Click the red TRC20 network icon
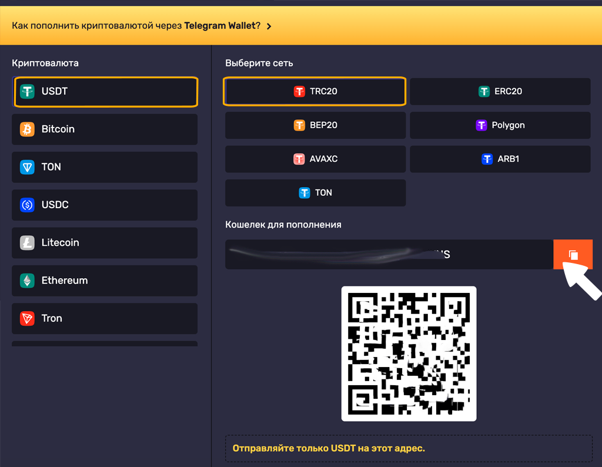The width and height of the screenshot is (602, 467). tap(299, 91)
